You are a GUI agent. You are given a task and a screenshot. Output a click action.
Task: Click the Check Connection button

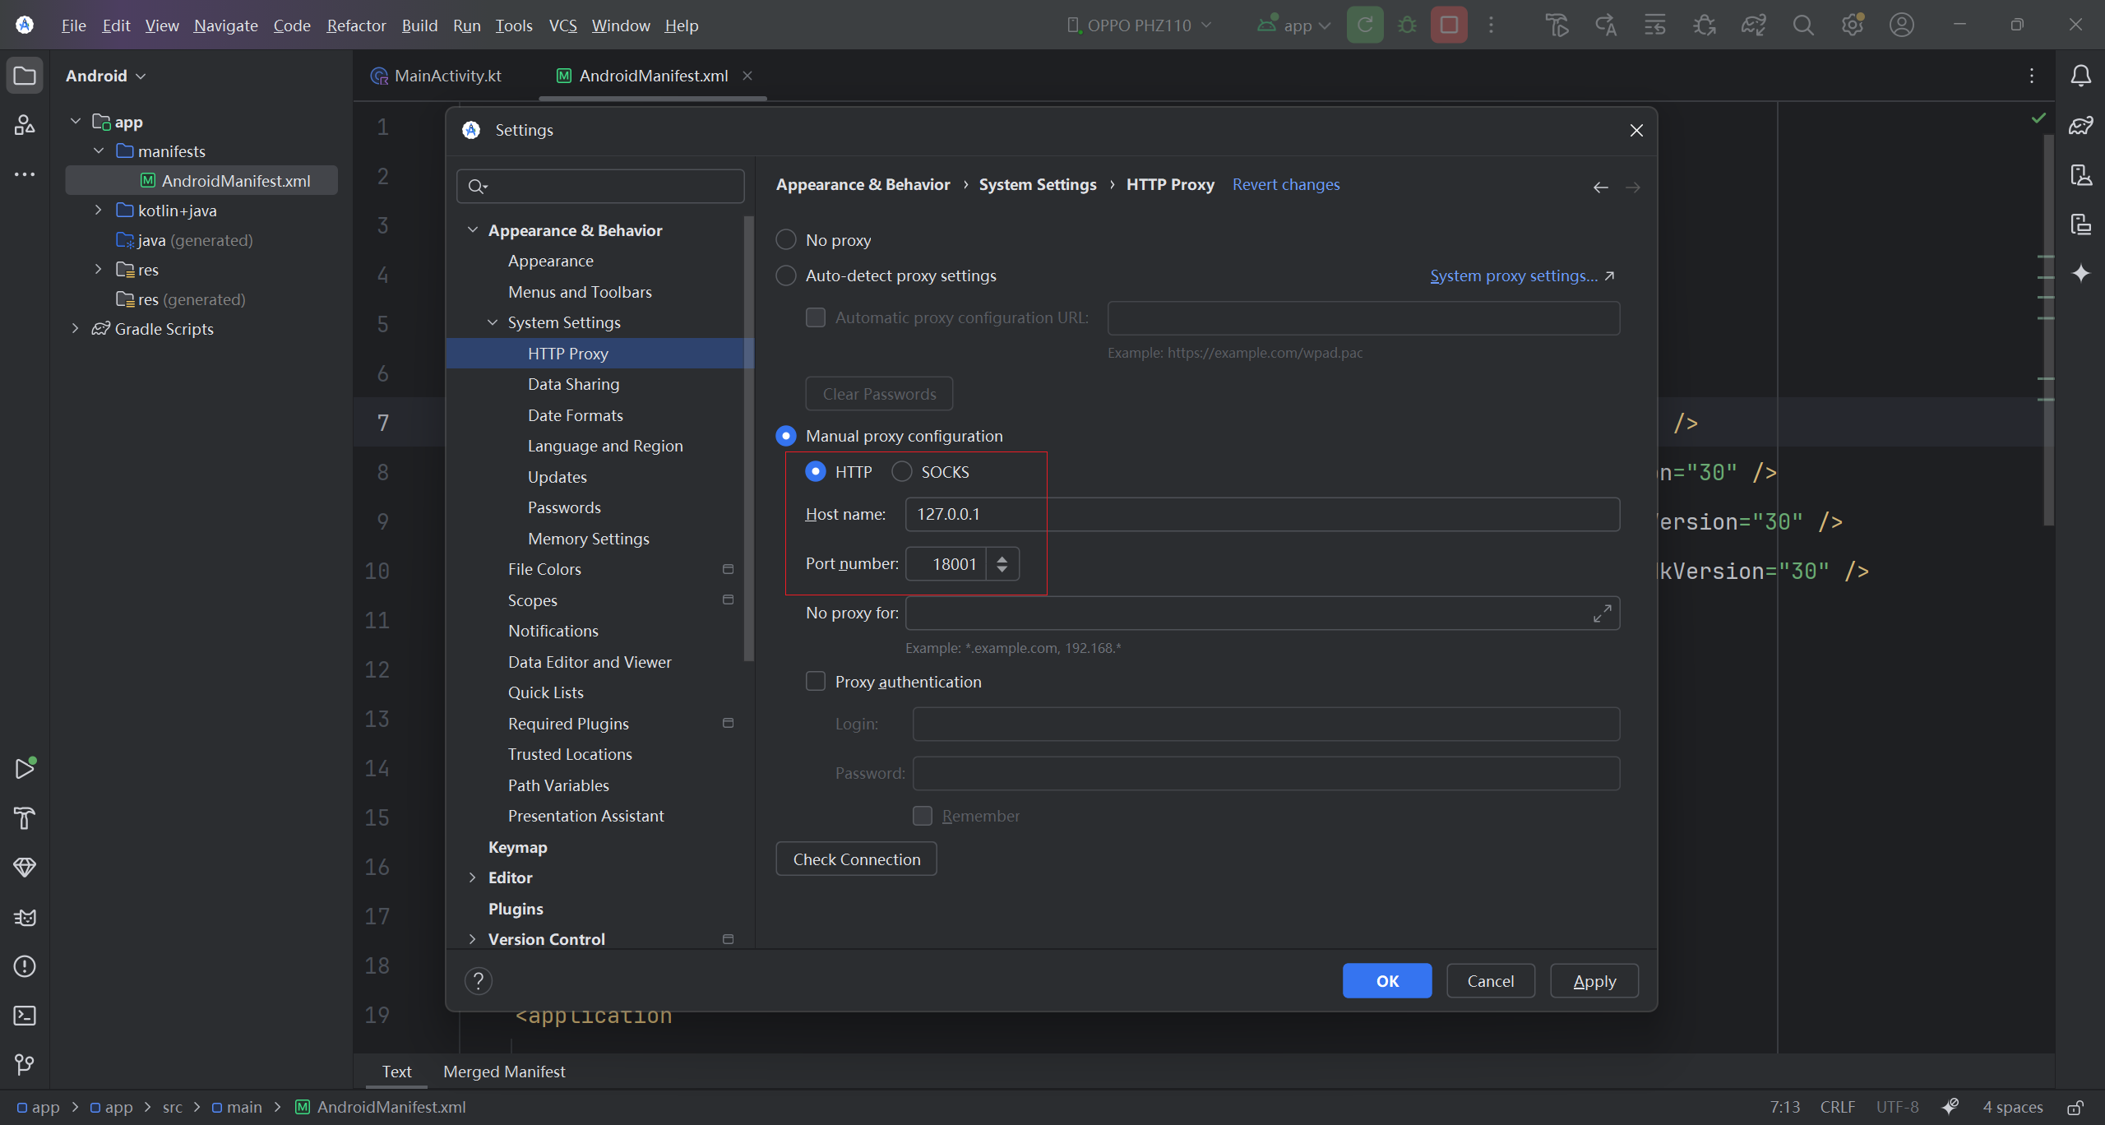tap(856, 859)
